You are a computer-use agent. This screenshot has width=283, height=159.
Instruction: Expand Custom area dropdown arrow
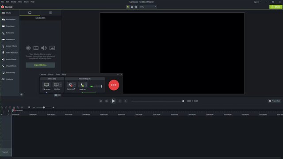(x=61, y=85)
